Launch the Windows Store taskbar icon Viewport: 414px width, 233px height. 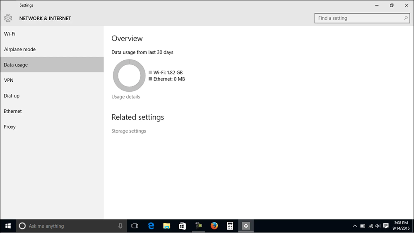tap(183, 226)
